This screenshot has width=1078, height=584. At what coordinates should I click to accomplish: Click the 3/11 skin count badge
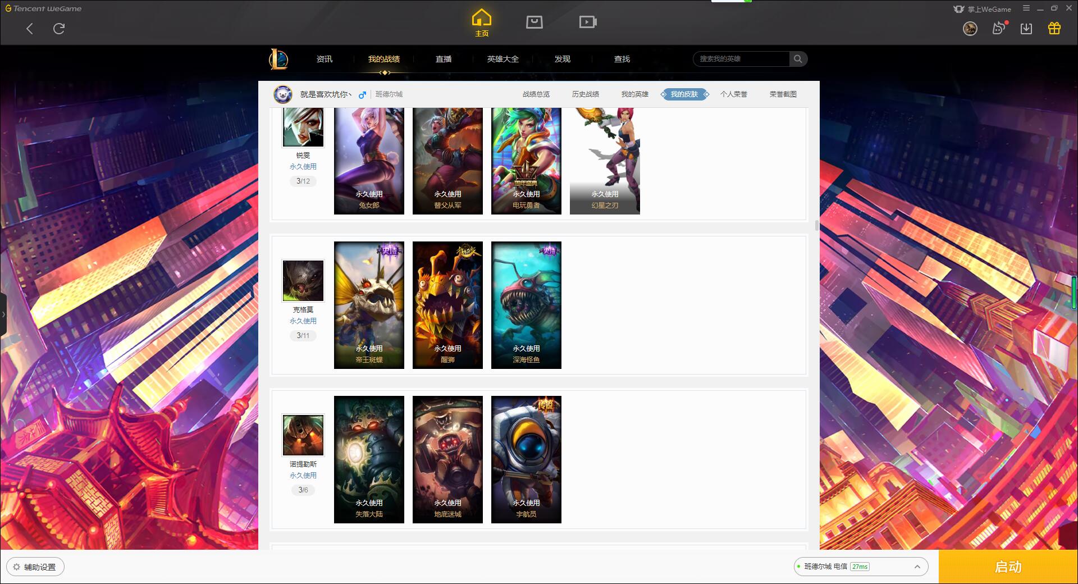tap(303, 335)
